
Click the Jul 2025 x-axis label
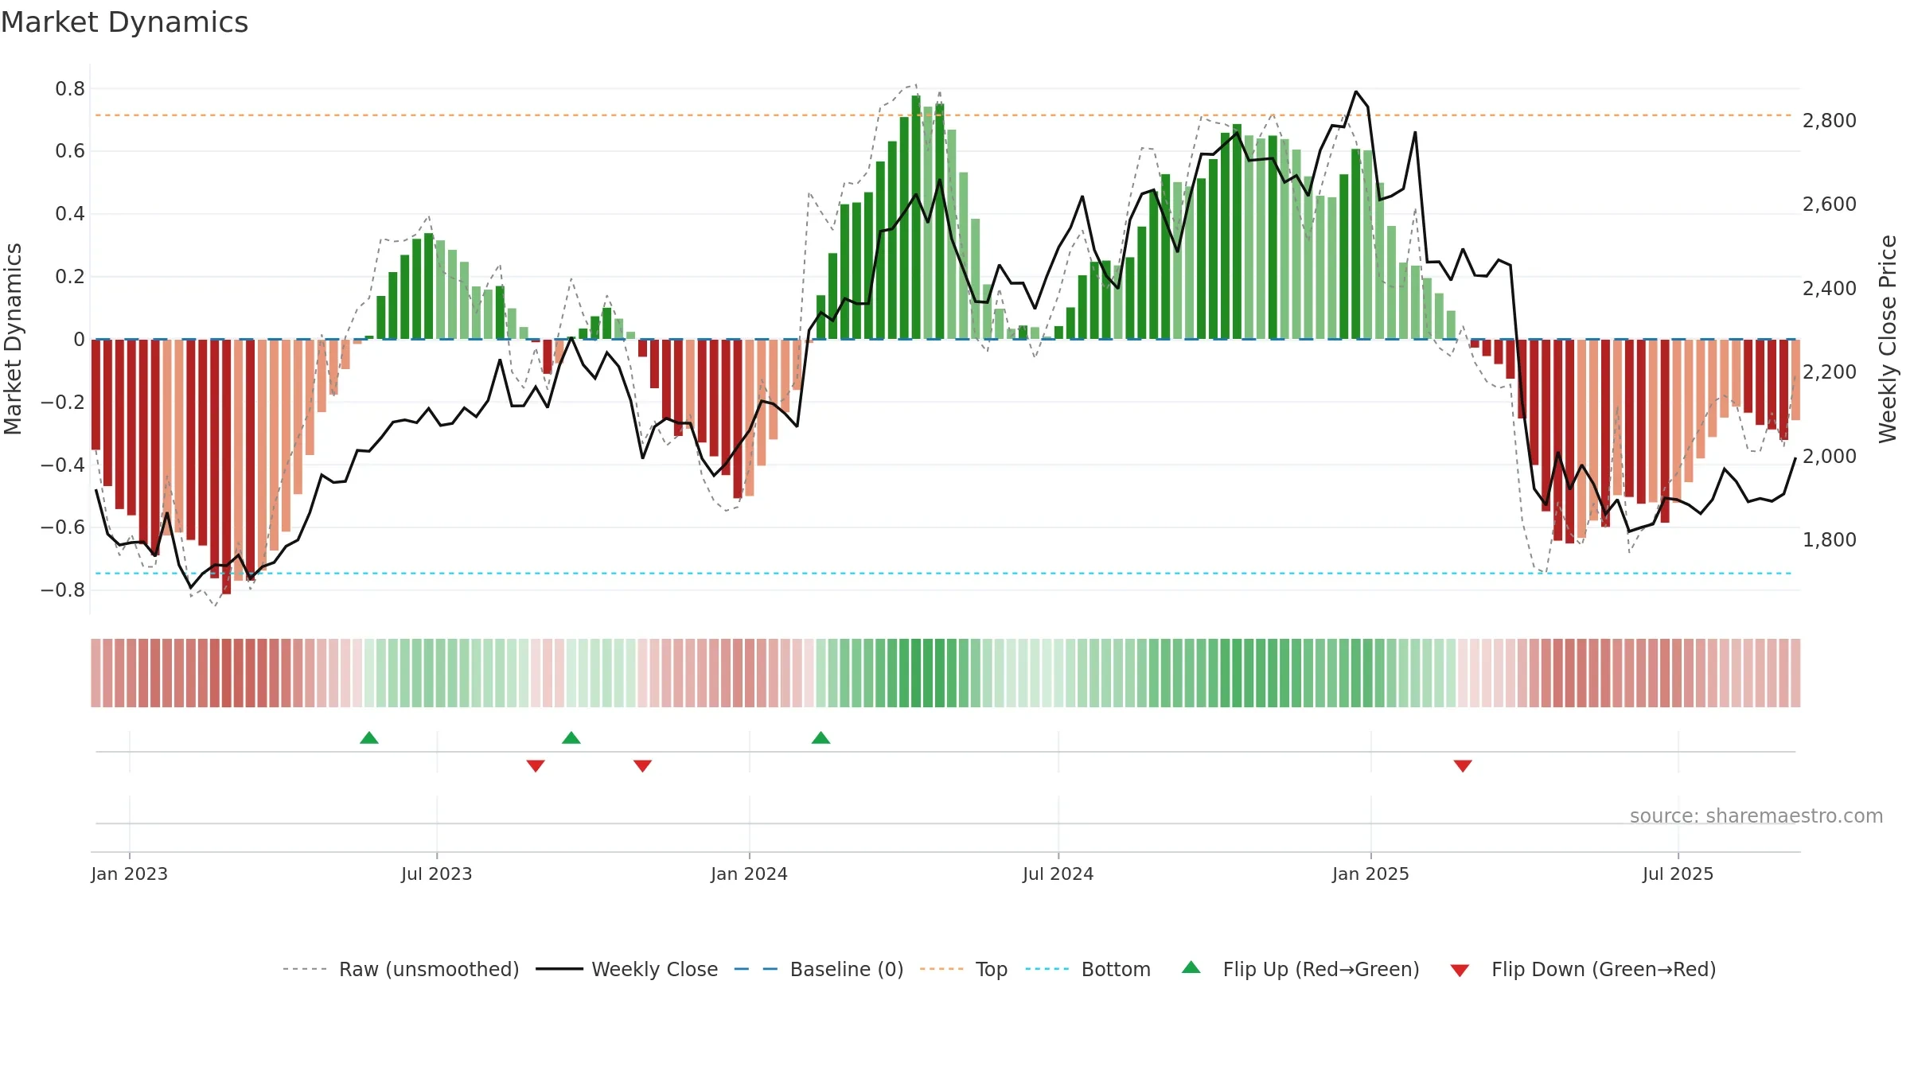tap(1678, 874)
